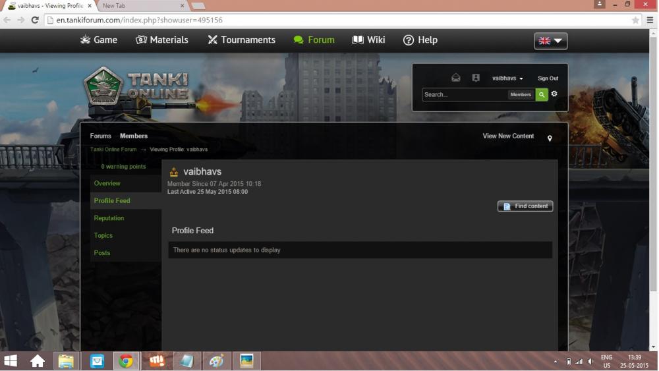Expand the vaibhavs user dropdown

507,78
